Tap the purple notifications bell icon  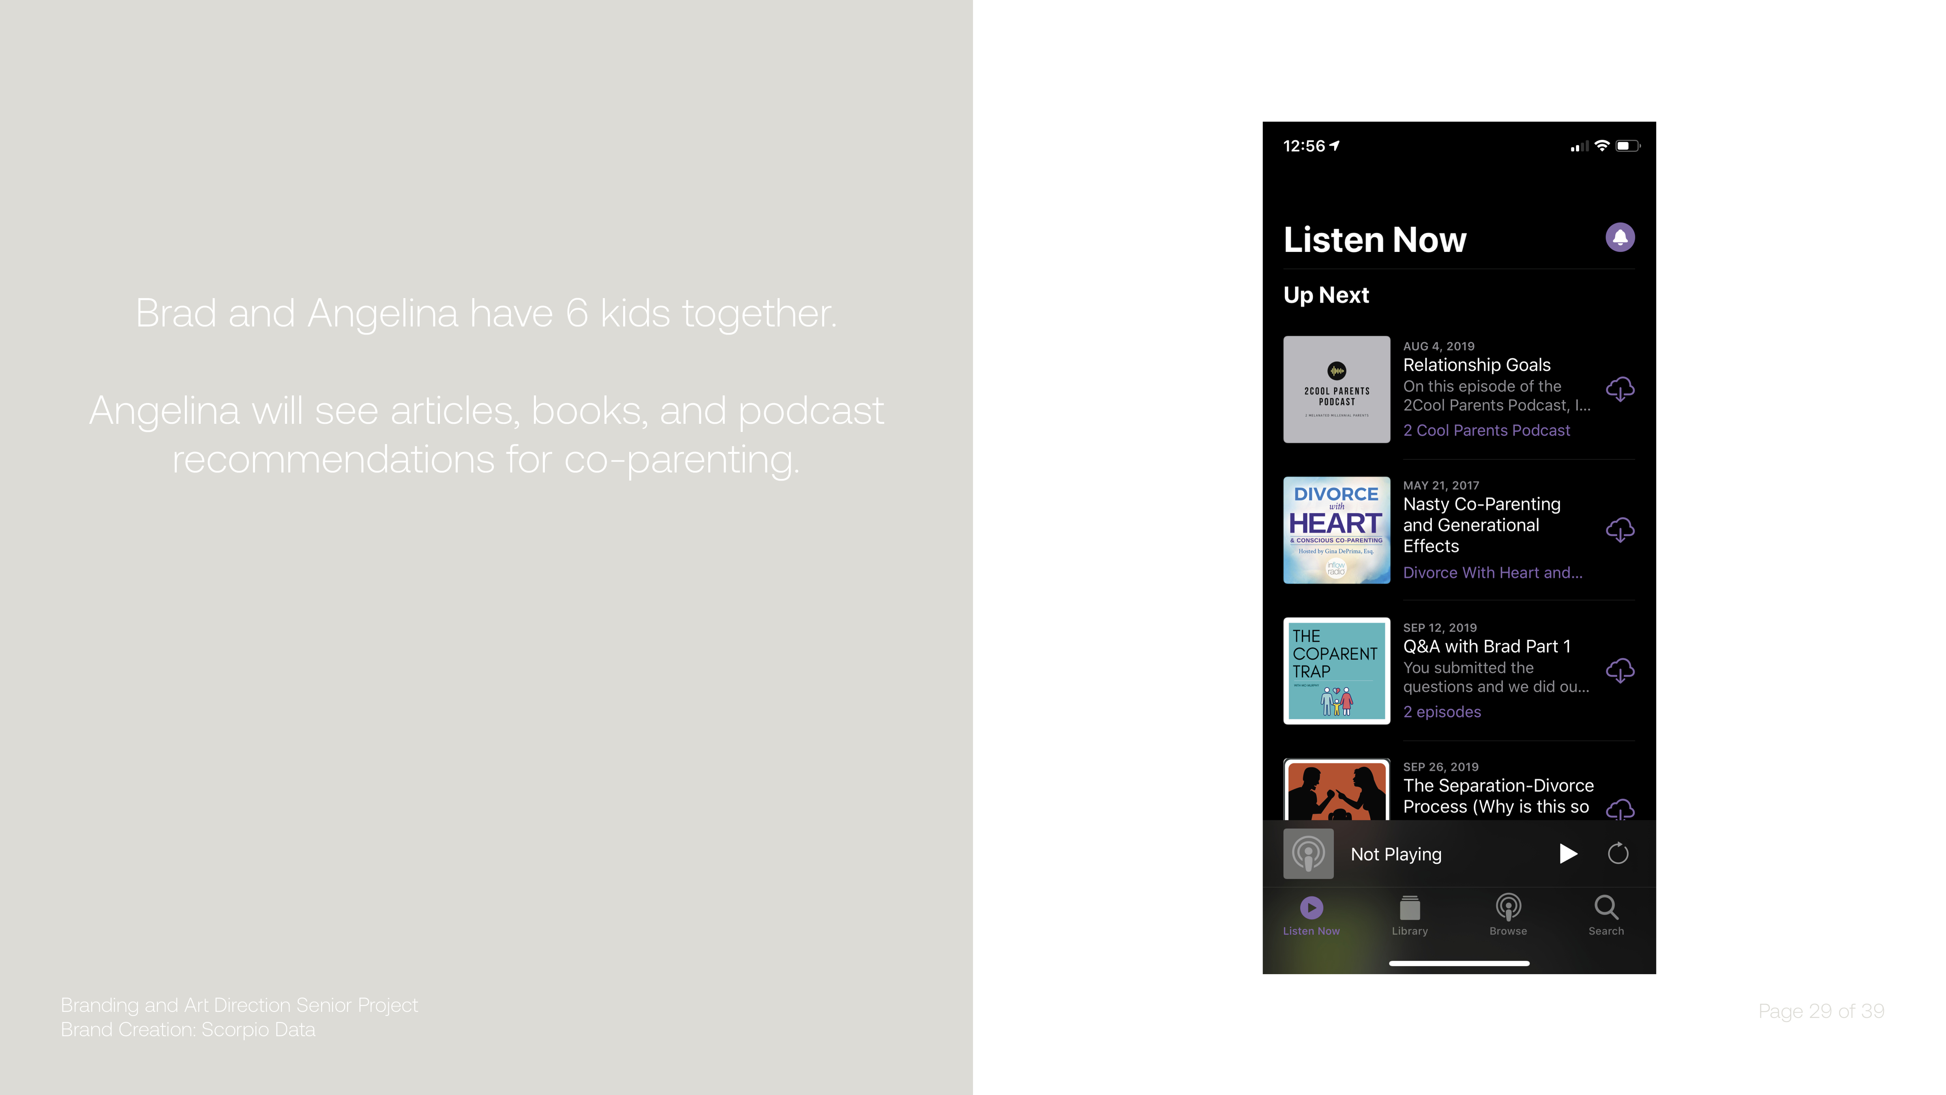pyautogui.click(x=1620, y=237)
